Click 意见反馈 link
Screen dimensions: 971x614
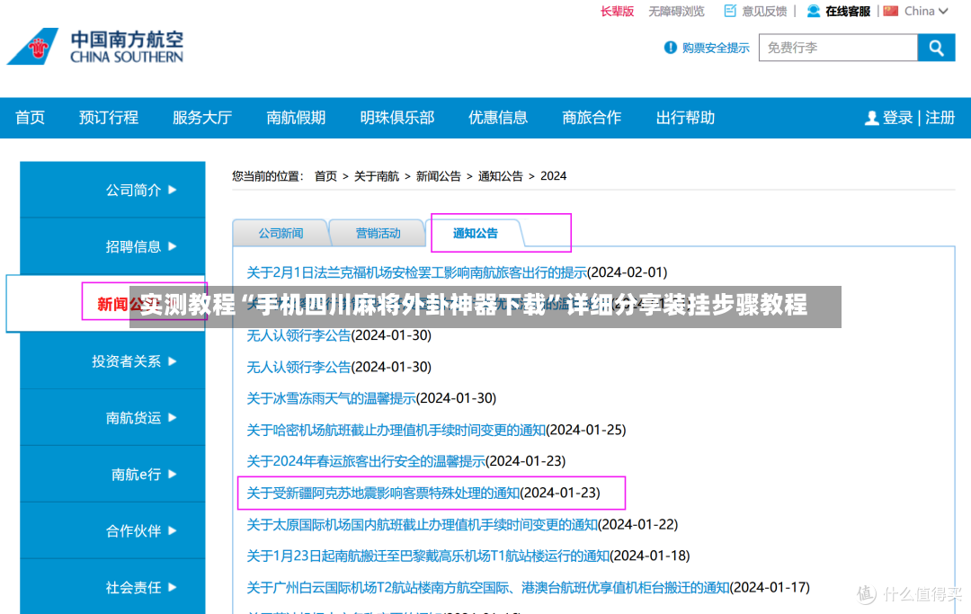point(764,11)
